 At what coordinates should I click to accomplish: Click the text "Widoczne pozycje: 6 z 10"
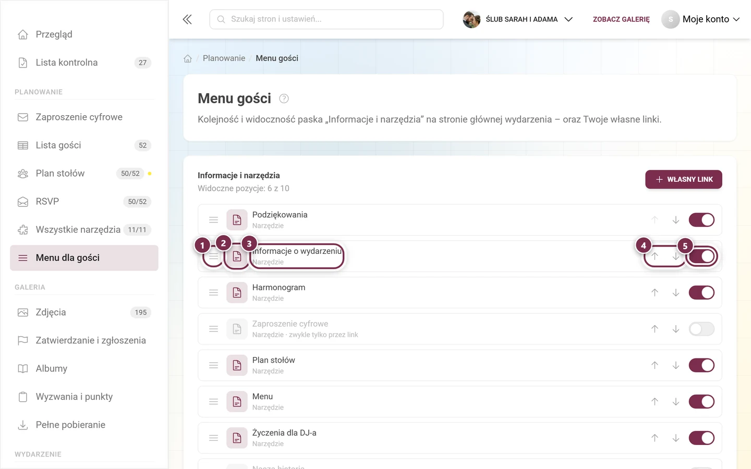coord(244,189)
